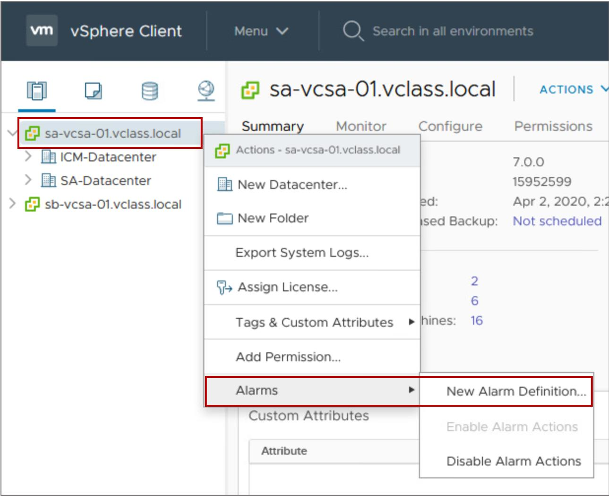609x496 pixels.
Task: Click the Actions - sa-vcsa-01.vclass.local menu header
Action: pyautogui.click(x=312, y=150)
